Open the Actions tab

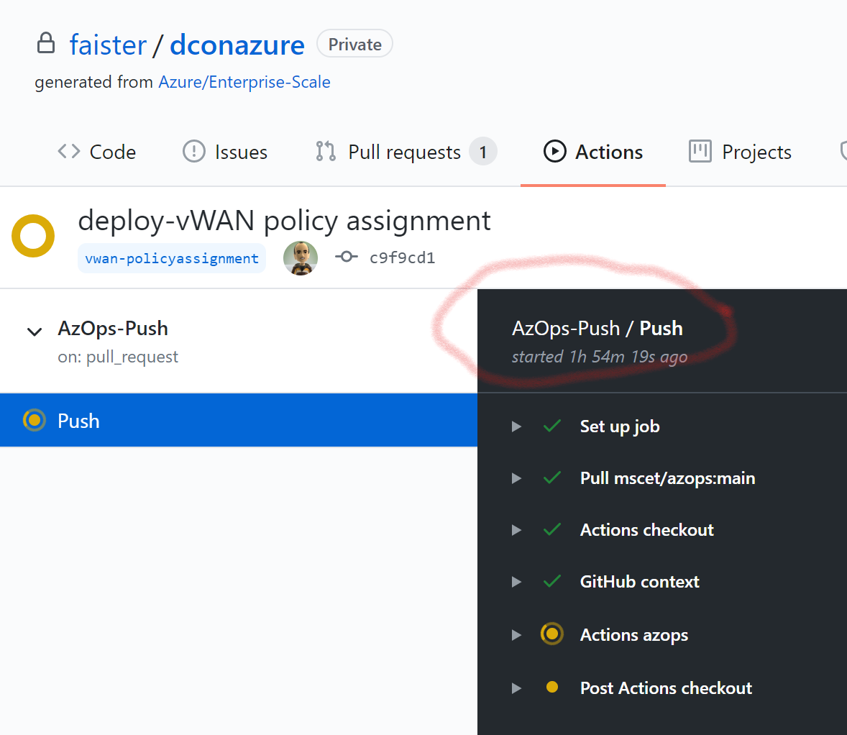click(608, 151)
